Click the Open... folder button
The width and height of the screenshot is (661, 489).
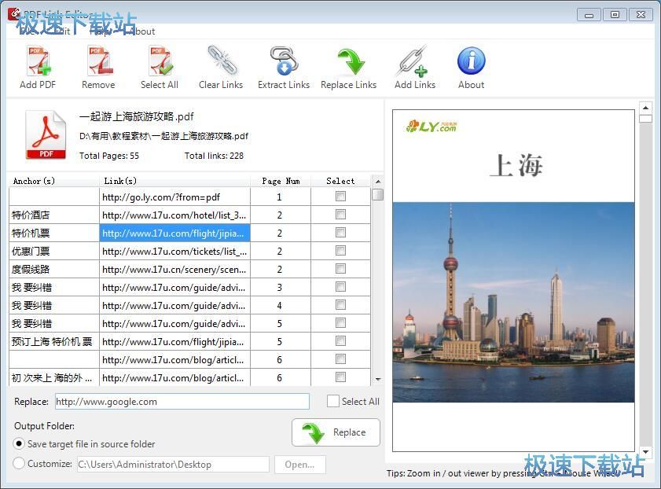coord(299,465)
